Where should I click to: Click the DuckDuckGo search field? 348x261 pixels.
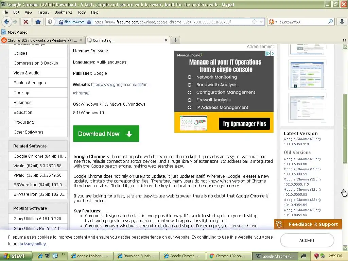[x=303, y=22]
